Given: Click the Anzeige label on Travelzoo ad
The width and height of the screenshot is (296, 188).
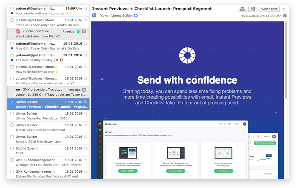Looking at the screenshot, I should pos(75,90).
